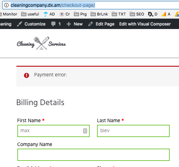Expand the Prg bookmarks folder
This screenshot has width=179, height=167.
coord(80,14)
